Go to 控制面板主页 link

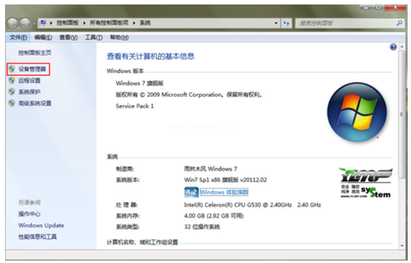pos(35,53)
